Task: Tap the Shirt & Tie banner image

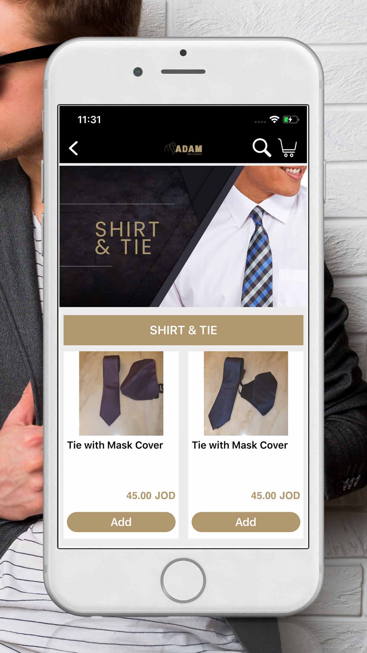Action: [x=183, y=236]
